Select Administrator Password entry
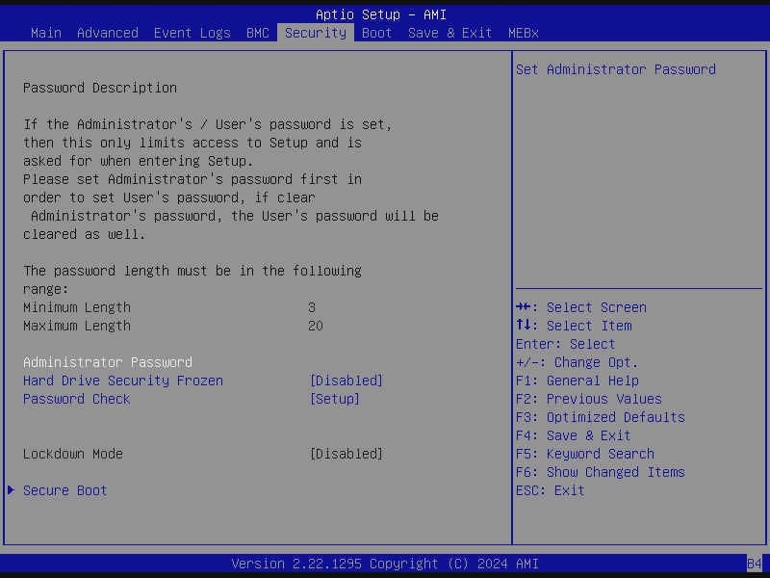770x578 pixels. pyautogui.click(x=107, y=362)
